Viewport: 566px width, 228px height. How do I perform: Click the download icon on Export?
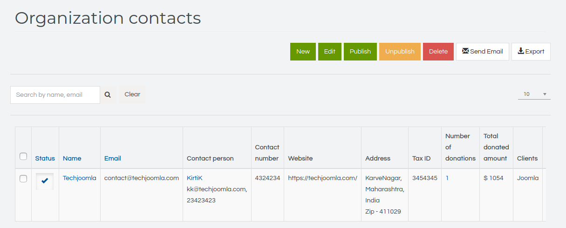521,51
